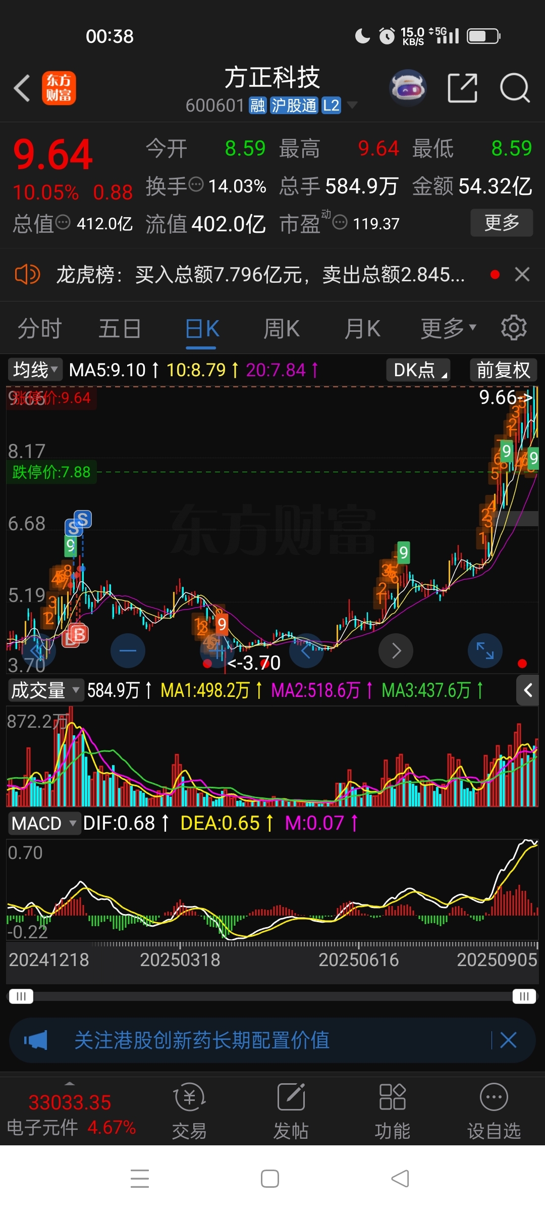Tap the 沪股通 badge
The image size is (545, 1212).
294,106
